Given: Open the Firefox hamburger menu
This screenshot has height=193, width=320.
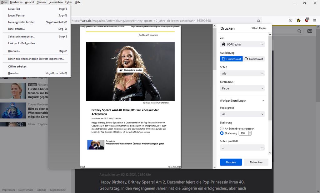Looking at the screenshot, I should click(x=315, y=21).
